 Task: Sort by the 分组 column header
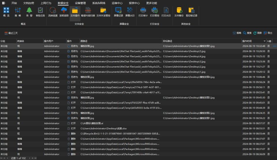(8, 41)
